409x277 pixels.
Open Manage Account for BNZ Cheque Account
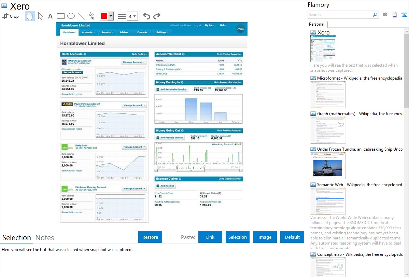pos(134,62)
